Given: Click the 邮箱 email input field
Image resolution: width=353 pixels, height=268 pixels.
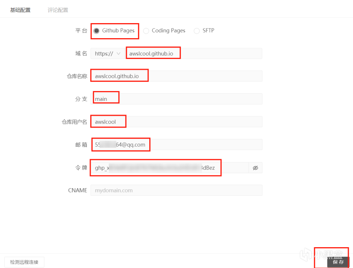Looking at the screenshot, I should pos(176,145).
